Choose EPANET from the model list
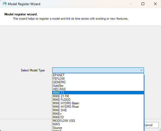The height and width of the screenshot is (131, 161). click(x=98, y=75)
